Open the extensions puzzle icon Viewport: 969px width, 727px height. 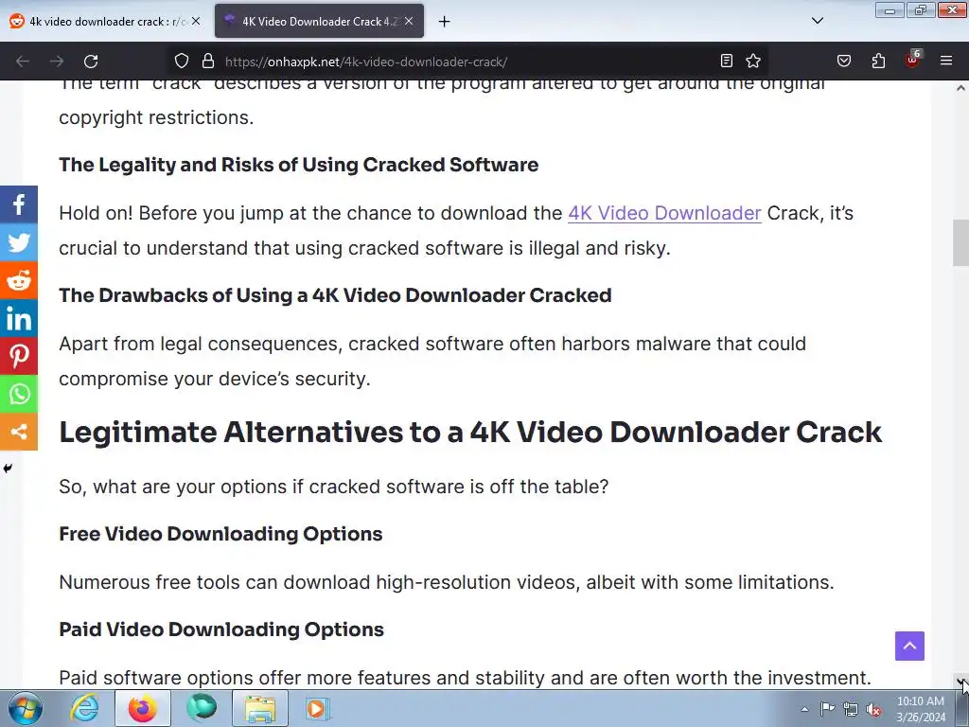[878, 61]
